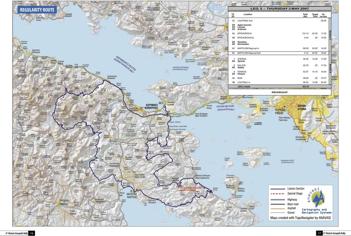Click the Gymno special stage entry
This screenshot has width=351, height=236.
[x=241, y=61]
